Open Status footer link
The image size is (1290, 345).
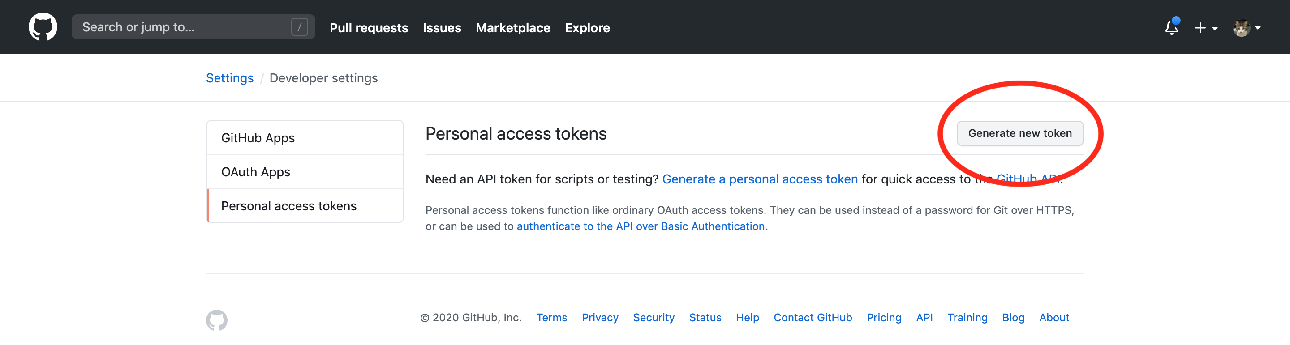click(705, 318)
